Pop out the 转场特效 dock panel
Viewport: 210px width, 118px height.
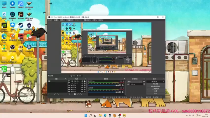coord(144,79)
